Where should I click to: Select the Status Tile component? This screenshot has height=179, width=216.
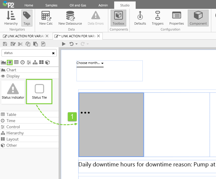(39, 91)
